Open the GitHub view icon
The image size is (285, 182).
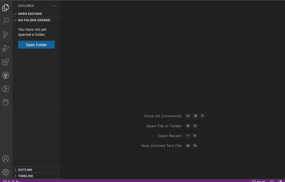click(6, 75)
